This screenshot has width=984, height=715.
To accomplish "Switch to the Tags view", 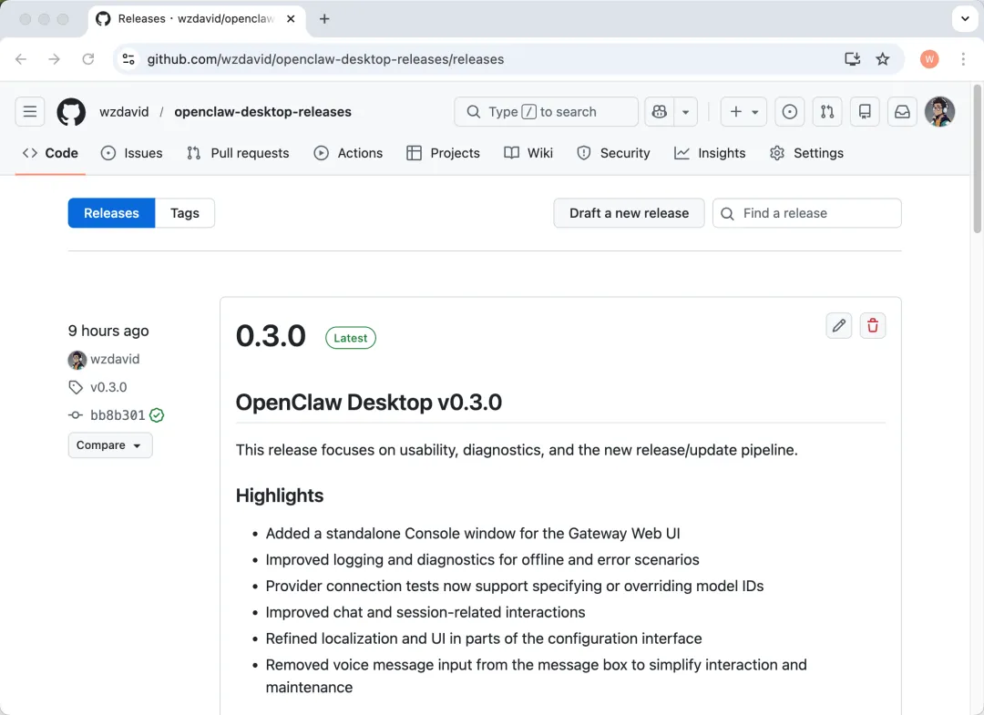I will point(185,213).
